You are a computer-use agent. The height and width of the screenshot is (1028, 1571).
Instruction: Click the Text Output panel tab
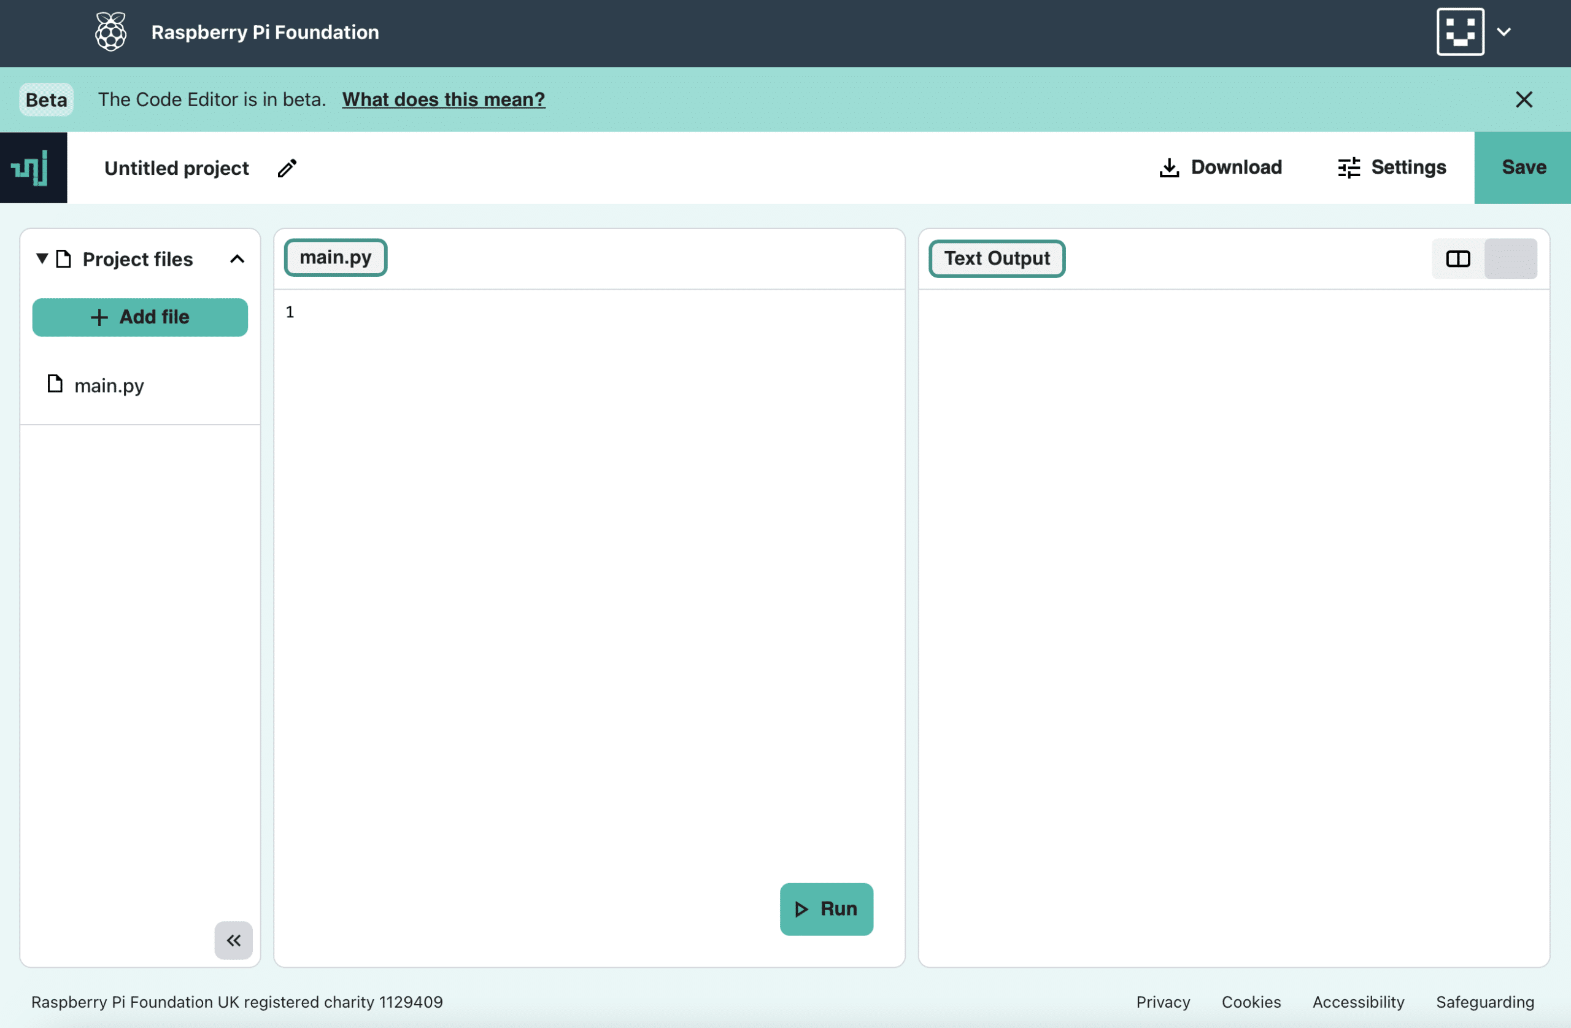[997, 258]
